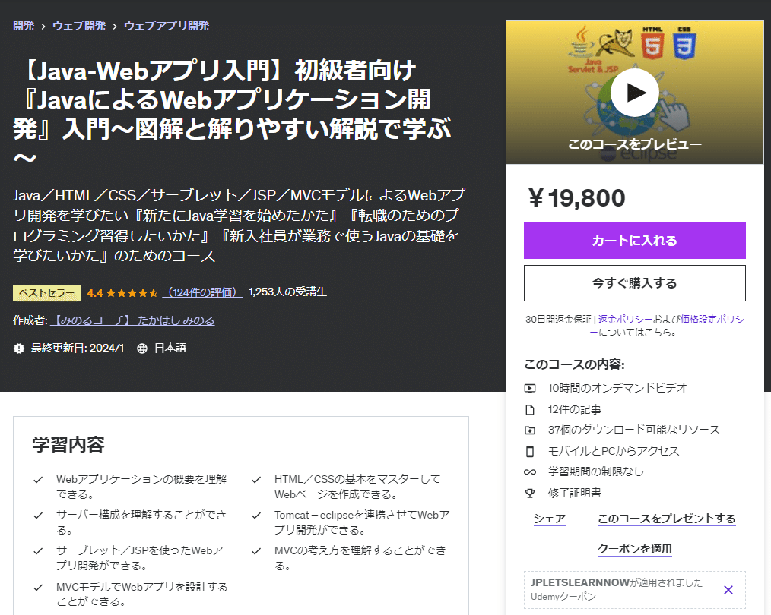Click the ベストセラー badge
Image resolution: width=771 pixels, height=615 pixels.
[x=46, y=293]
